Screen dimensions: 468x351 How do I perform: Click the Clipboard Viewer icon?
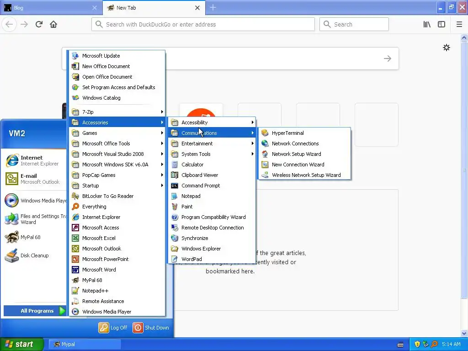(x=175, y=175)
